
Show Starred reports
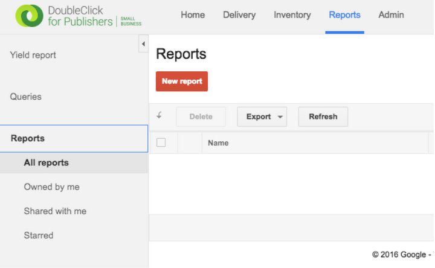click(39, 235)
